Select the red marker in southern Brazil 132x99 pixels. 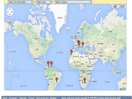[57, 80]
